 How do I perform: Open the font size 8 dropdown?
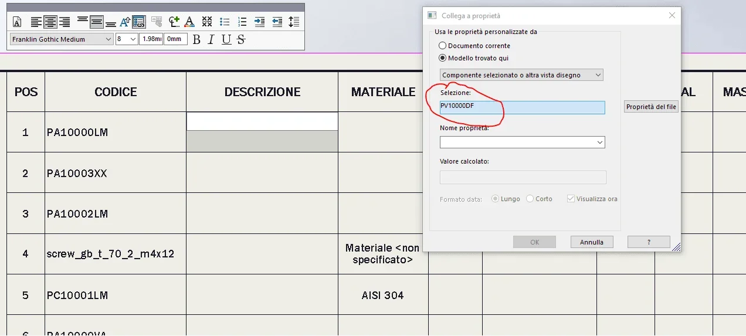click(127, 39)
